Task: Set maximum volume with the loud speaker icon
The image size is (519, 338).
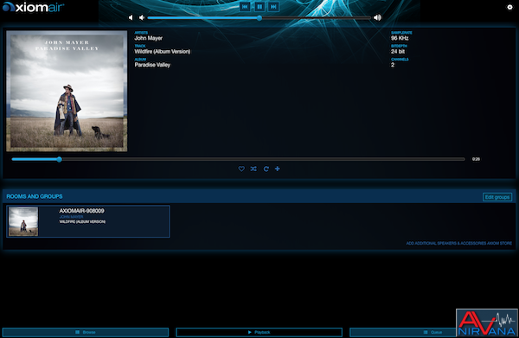Action: click(377, 17)
